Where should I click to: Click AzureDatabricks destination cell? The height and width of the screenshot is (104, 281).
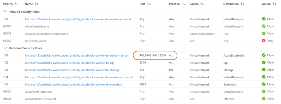click(x=234, y=56)
